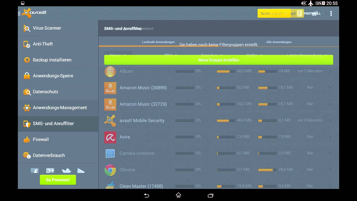Expand the Amazon Music (32729) row chevron
Image resolution: width=357 pixels, height=201 pixels.
coord(330,104)
